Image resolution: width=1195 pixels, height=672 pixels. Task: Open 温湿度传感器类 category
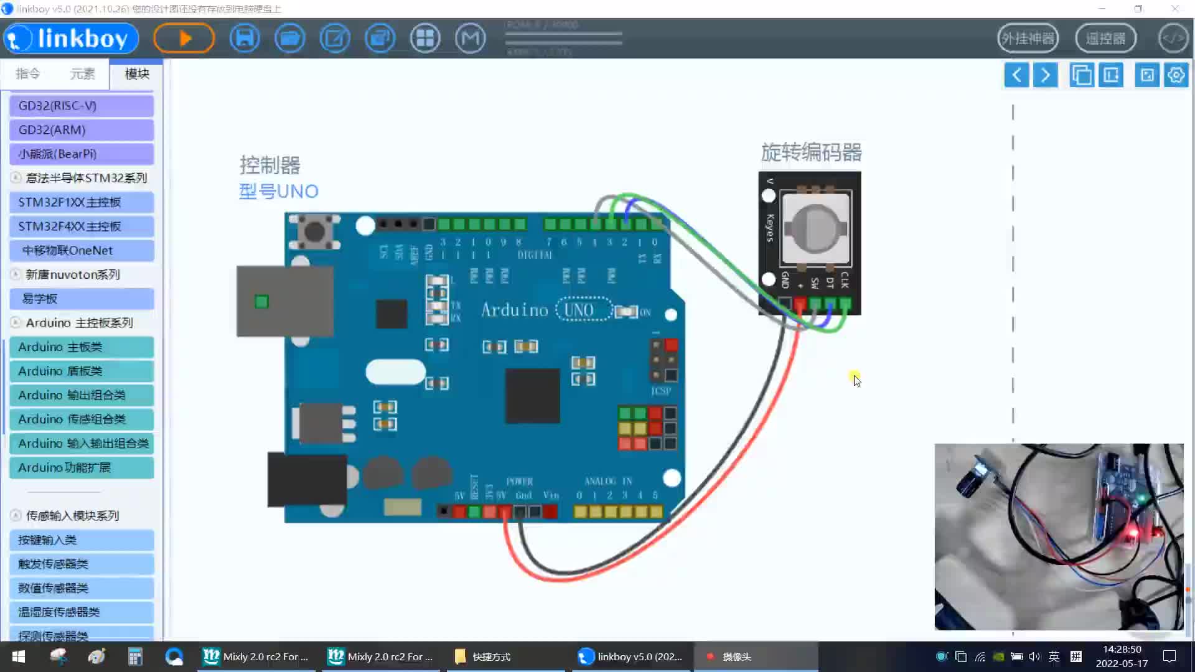click(82, 612)
